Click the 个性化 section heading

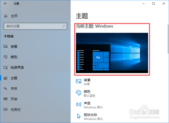pyautogui.click(x=9, y=36)
